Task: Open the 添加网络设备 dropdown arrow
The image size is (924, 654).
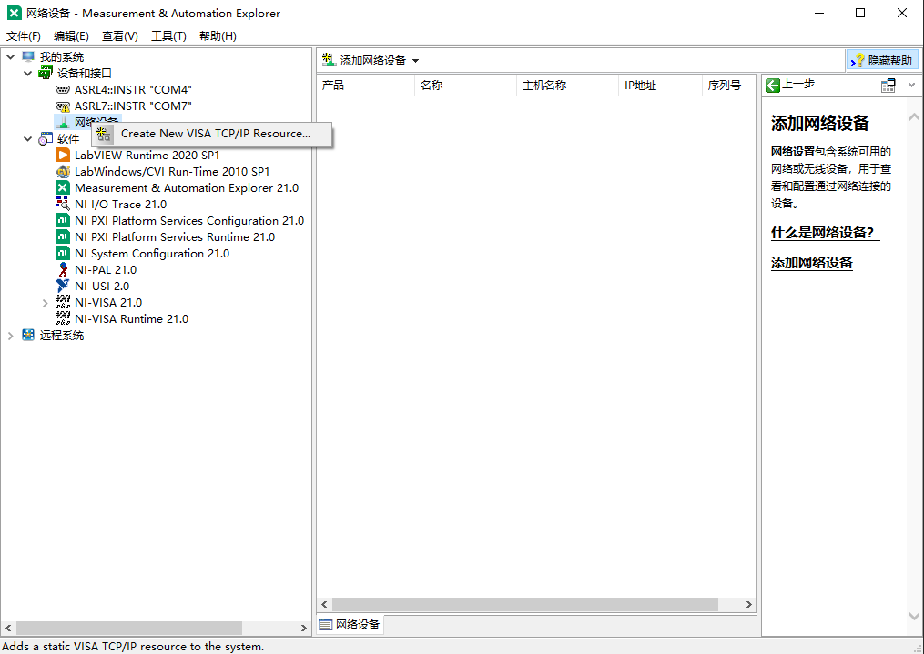Action: (415, 61)
